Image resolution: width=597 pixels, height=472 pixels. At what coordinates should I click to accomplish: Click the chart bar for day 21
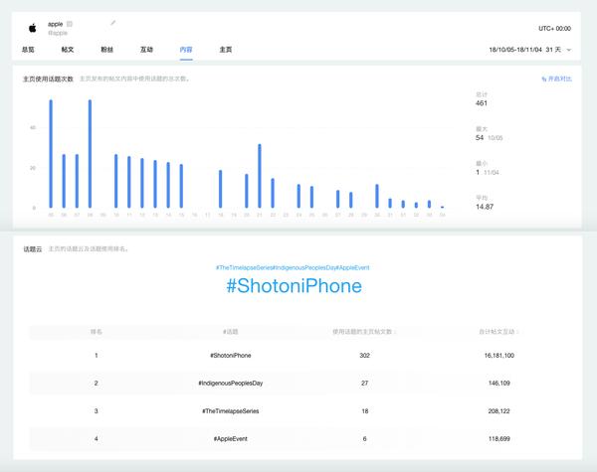coord(260,176)
